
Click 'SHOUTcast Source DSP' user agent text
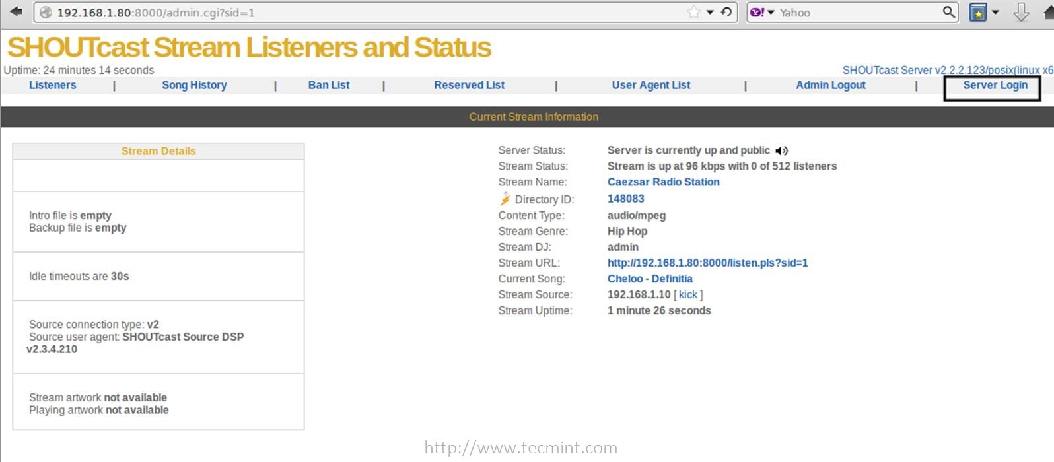(x=183, y=337)
